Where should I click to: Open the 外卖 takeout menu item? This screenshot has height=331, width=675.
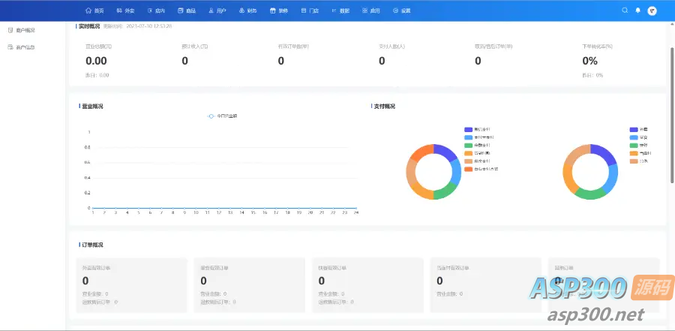pos(125,11)
